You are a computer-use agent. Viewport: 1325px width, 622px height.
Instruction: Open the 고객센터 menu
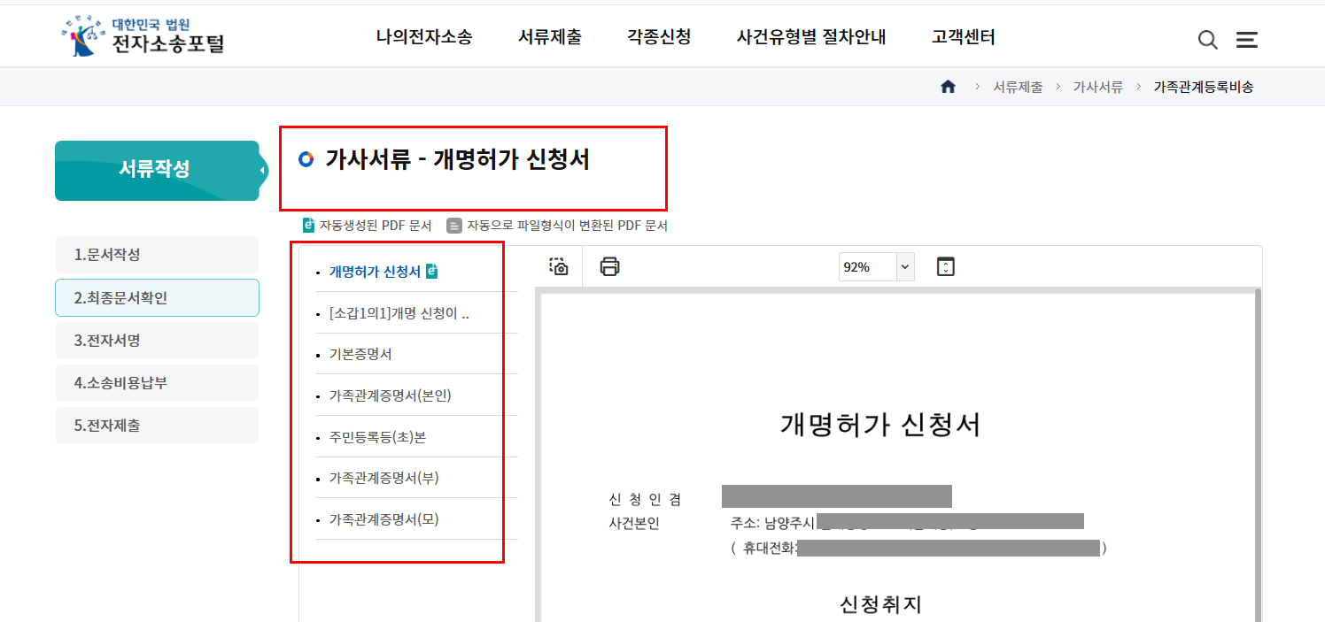[962, 37]
